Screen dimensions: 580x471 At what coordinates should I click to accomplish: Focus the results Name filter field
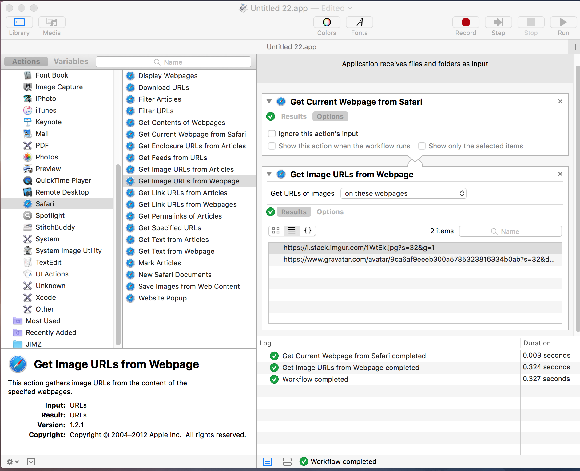click(x=510, y=231)
